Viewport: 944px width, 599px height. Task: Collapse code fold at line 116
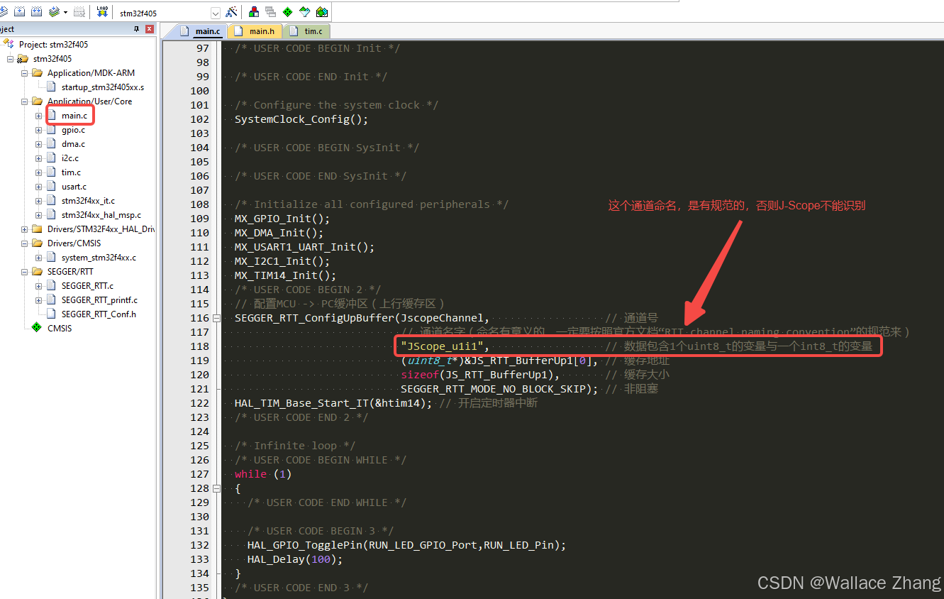pyautogui.click(x=217, y=318)
